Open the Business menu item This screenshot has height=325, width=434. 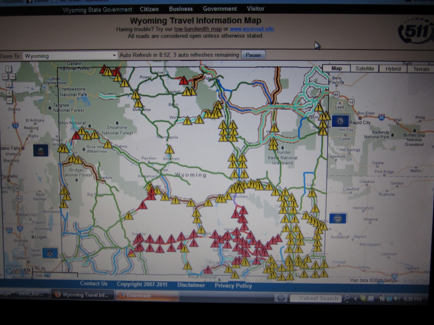(x=181, y=9)
